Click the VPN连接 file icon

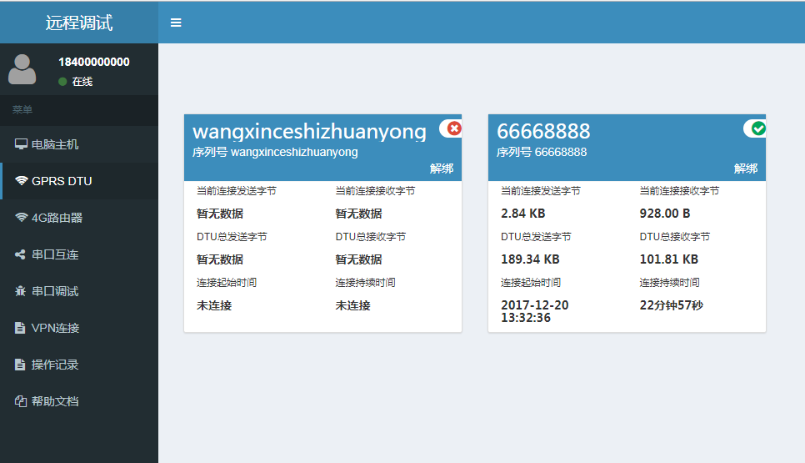(x=21, y=328)
